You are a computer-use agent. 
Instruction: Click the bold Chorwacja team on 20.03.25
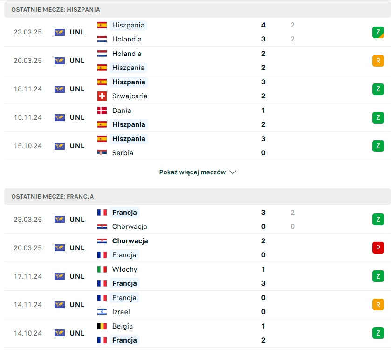[130, 241]
